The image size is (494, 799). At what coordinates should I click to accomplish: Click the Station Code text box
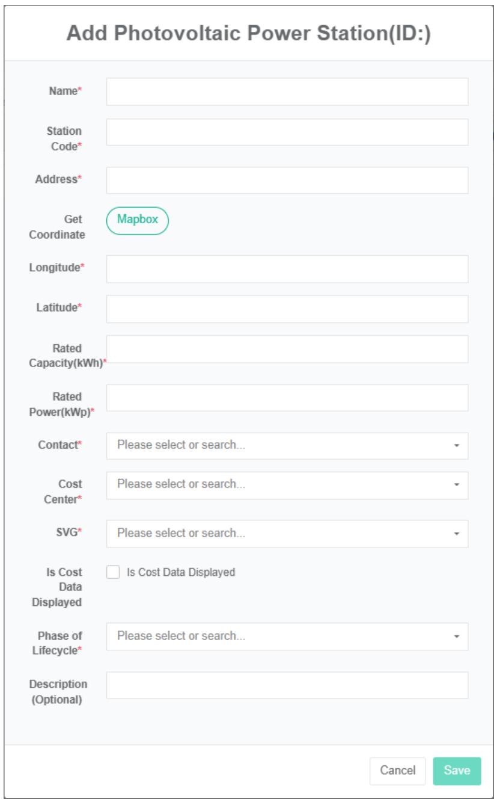pyautogui.click(x=287, y=132)
